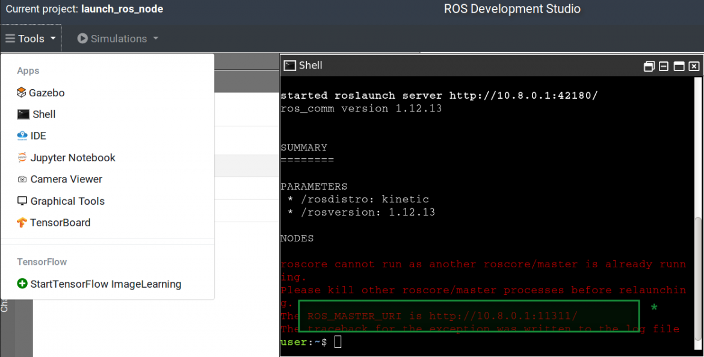Click the 'user:~$' prompt text

(304, 342)
